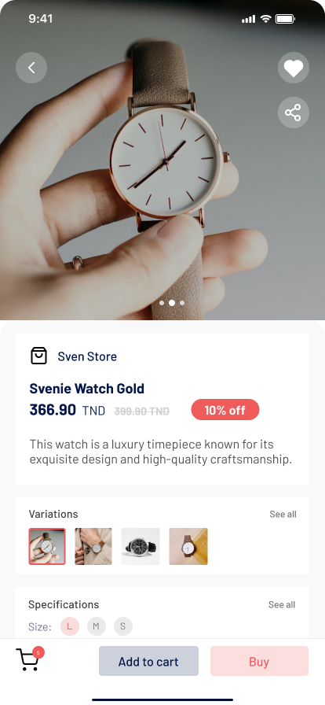This screenshot has height=705, width=325.
Task: Check the battery icon in status bar
Action: point(285,19)
